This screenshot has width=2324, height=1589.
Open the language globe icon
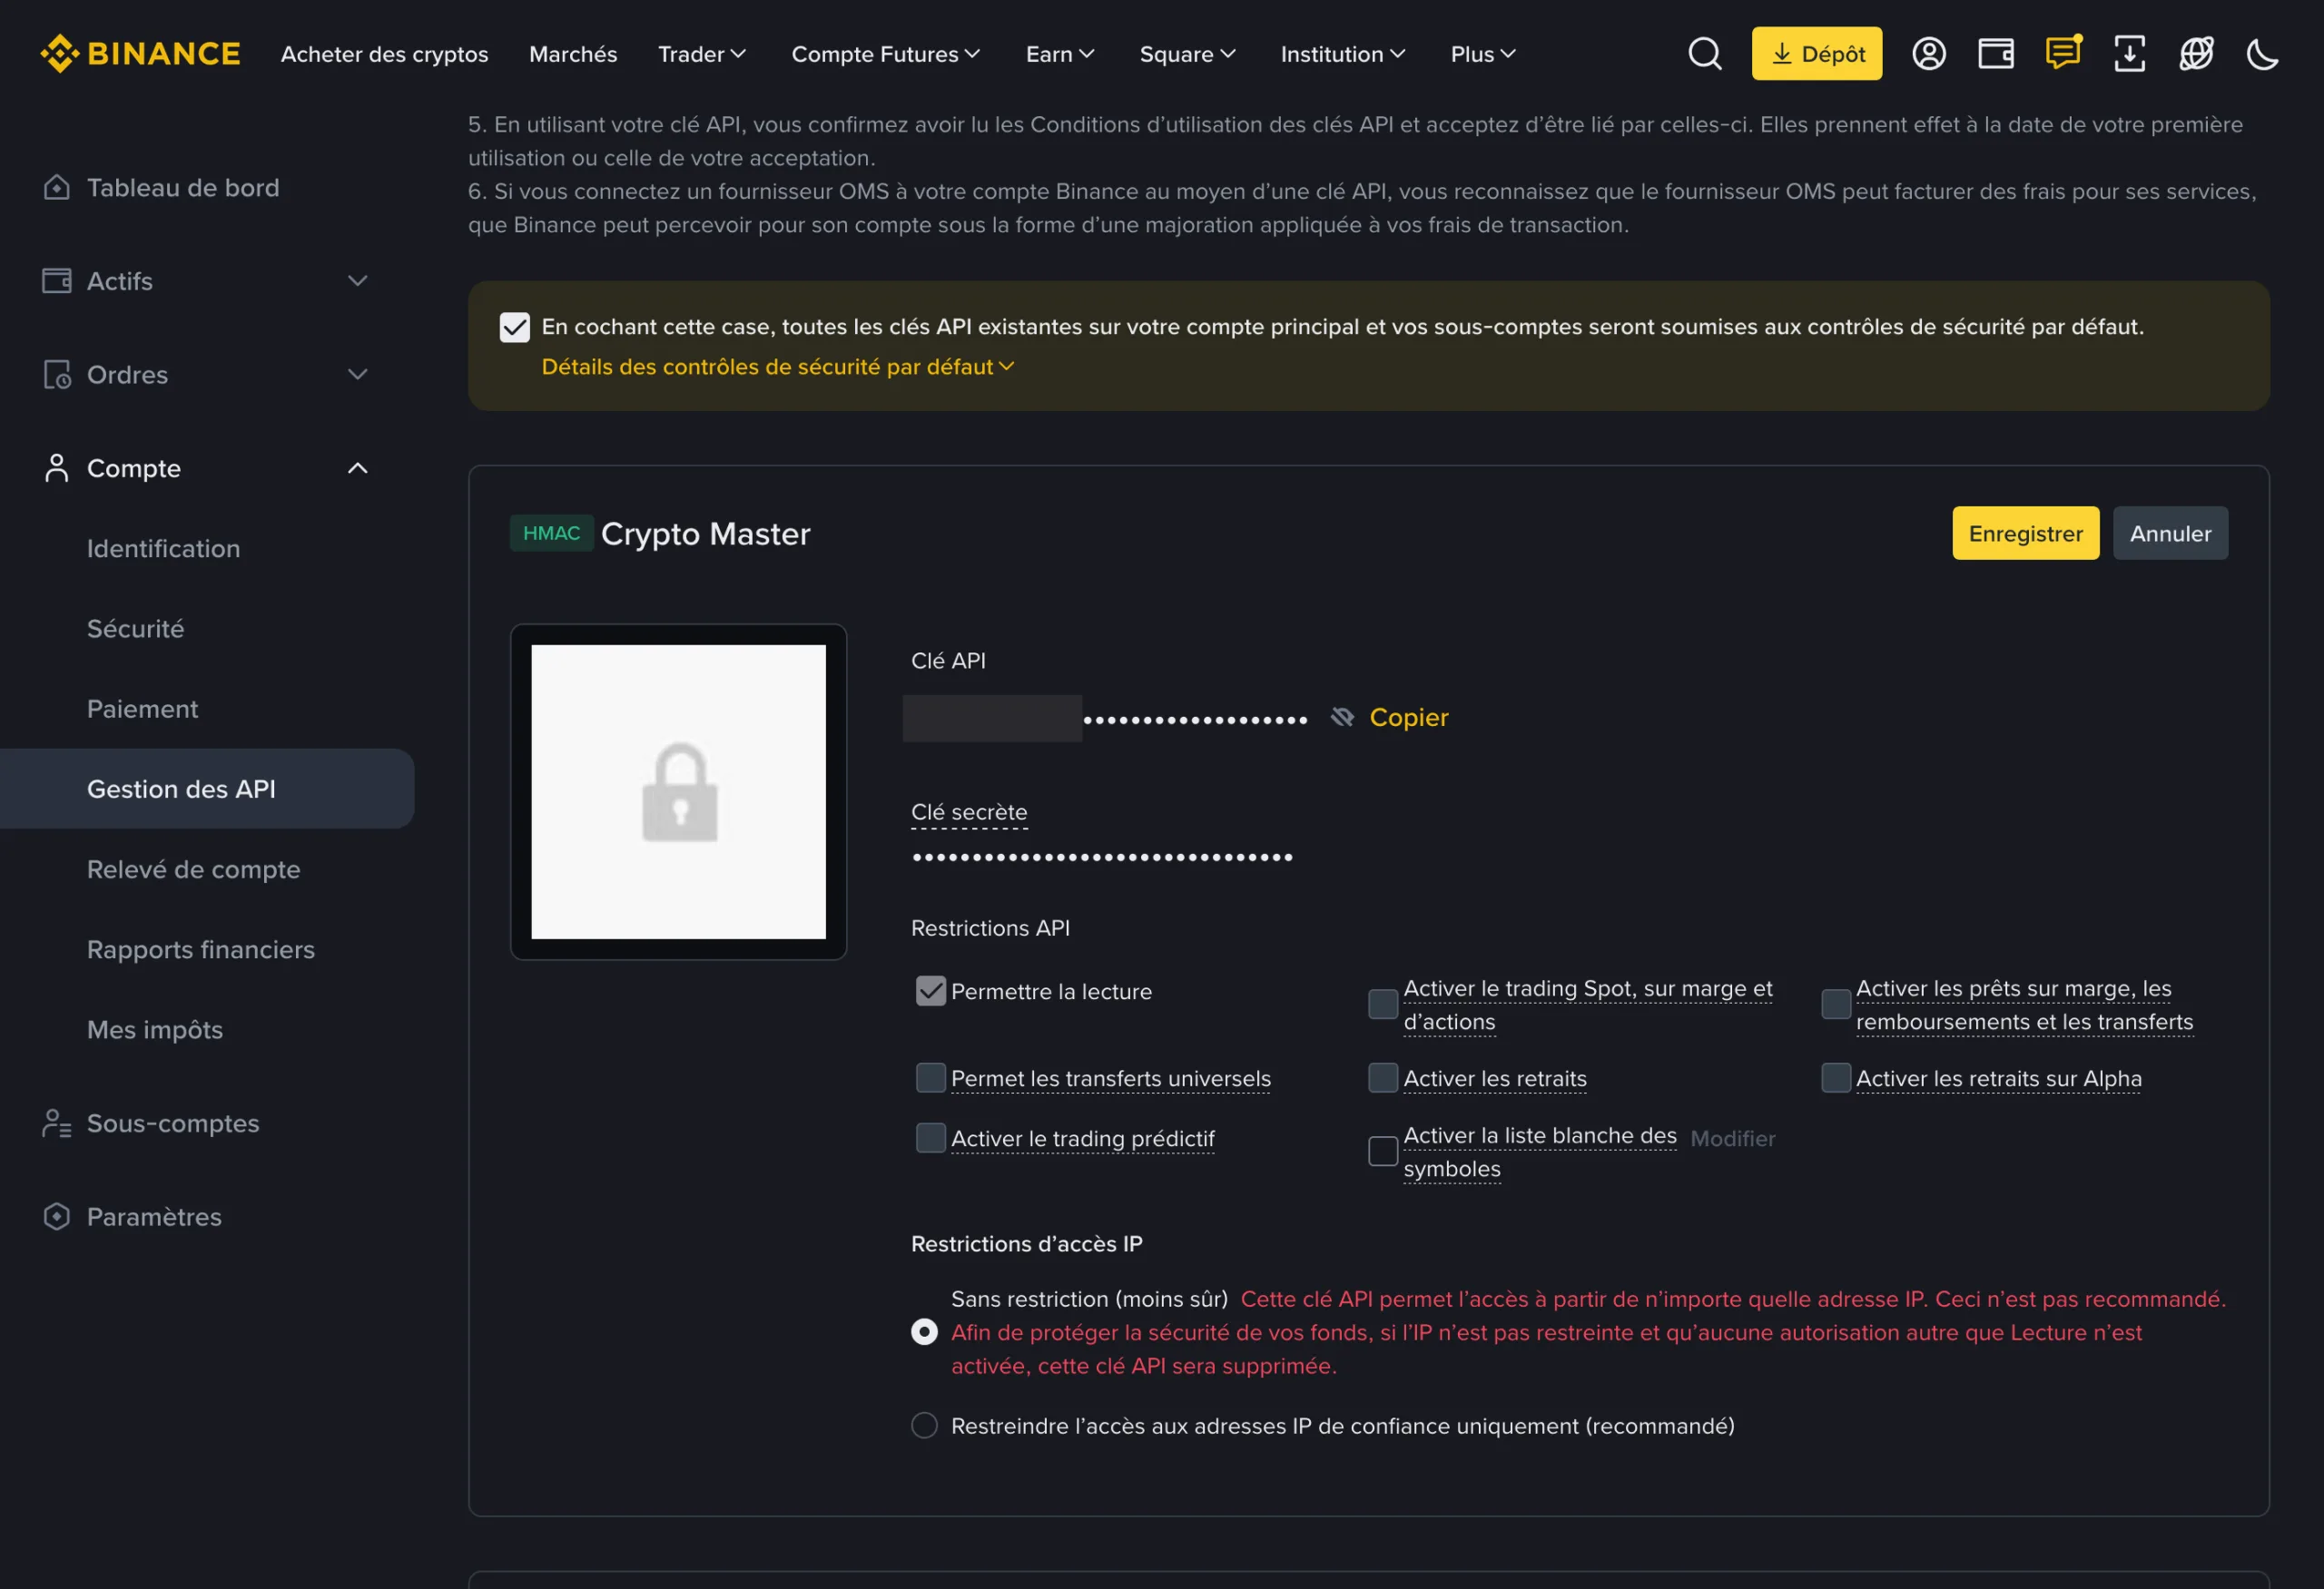coord(2196,54)
